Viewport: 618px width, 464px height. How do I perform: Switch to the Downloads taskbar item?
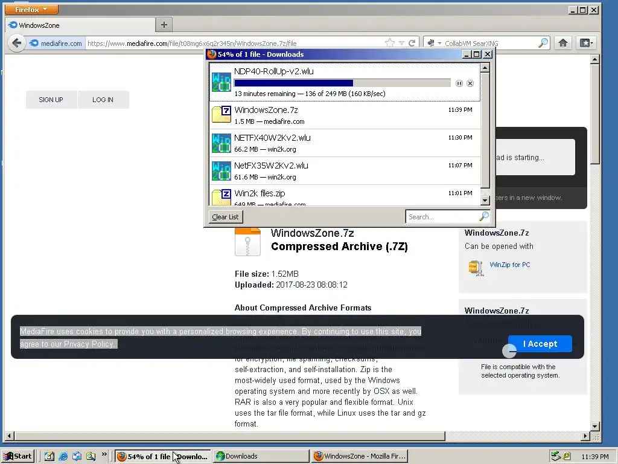click(x=261, y=457)
